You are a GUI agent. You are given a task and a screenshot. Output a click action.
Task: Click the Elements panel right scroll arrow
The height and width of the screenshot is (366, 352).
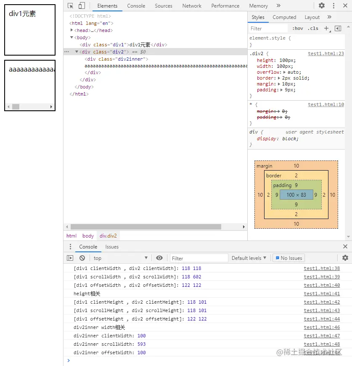pyautogui.click(x=244, y=227)
